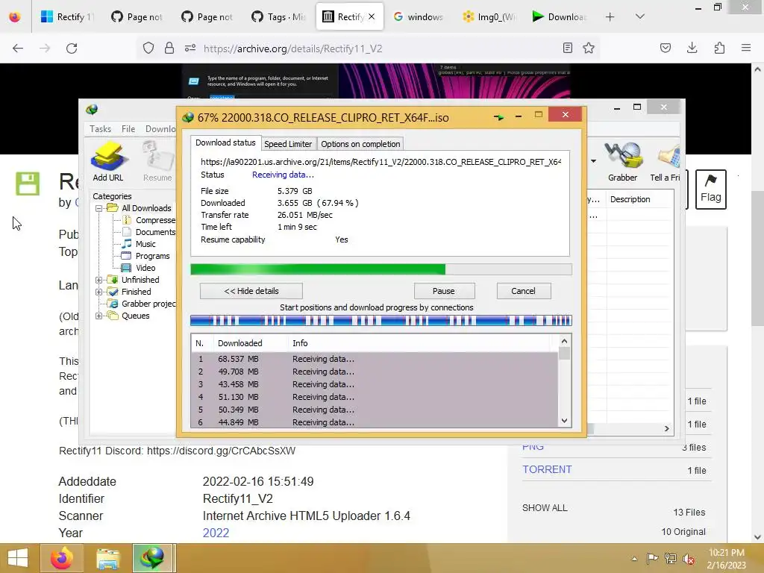Click the green arrow icon in download dialog title
Image resolution: width=764 pixels, height=573 pixels.
tap(498, 117)
